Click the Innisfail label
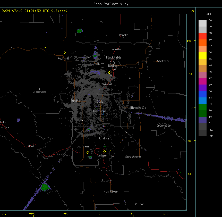Image resolution: width=222 pixels, height=217 pixels. click(107, 84)
